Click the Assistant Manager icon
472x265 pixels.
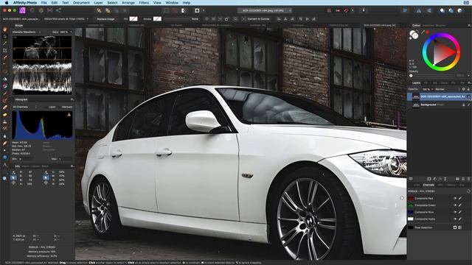coord(364,10)
